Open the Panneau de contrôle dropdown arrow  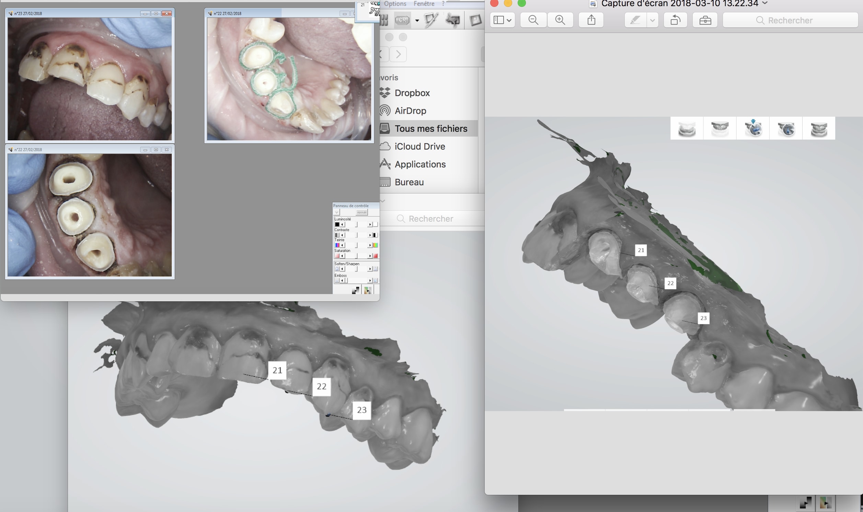coord(337,212)
